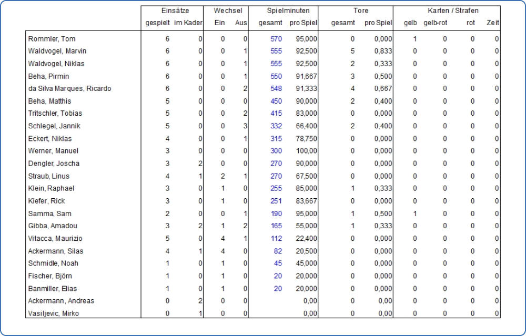
Task: Open Fischer, Björn's 20 minutes link
Action: coord(278,276)
